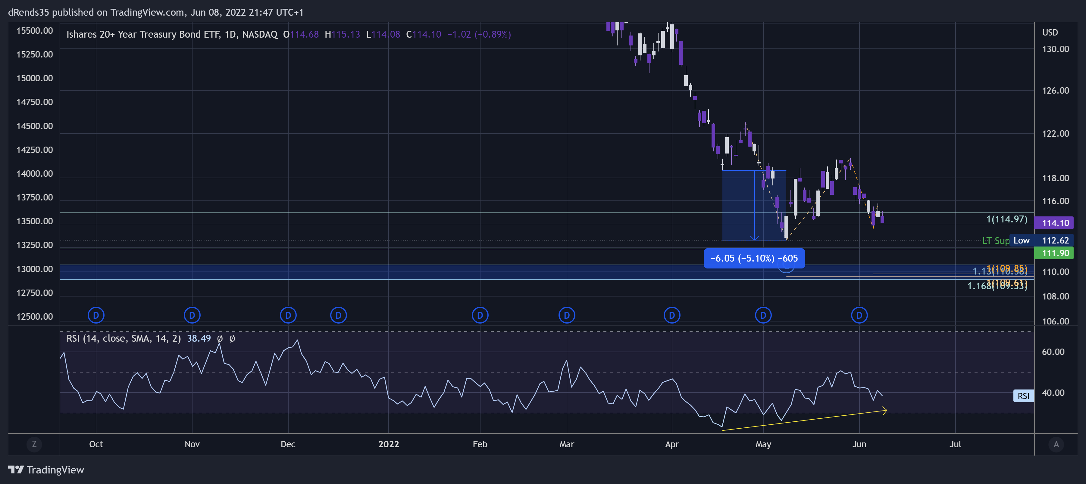Click the dividend marker near Nov
The image size is (1086, 484).
tap(192, 315)
